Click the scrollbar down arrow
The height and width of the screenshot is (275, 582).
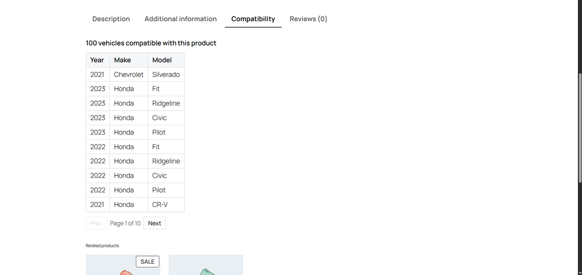click(x=580, y=273)
